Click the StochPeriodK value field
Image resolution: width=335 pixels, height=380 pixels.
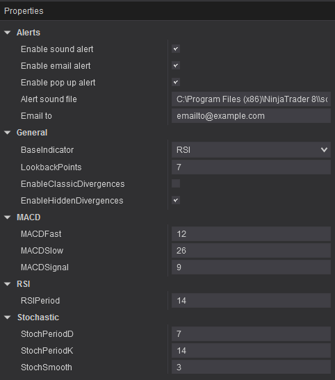point(251,351)
